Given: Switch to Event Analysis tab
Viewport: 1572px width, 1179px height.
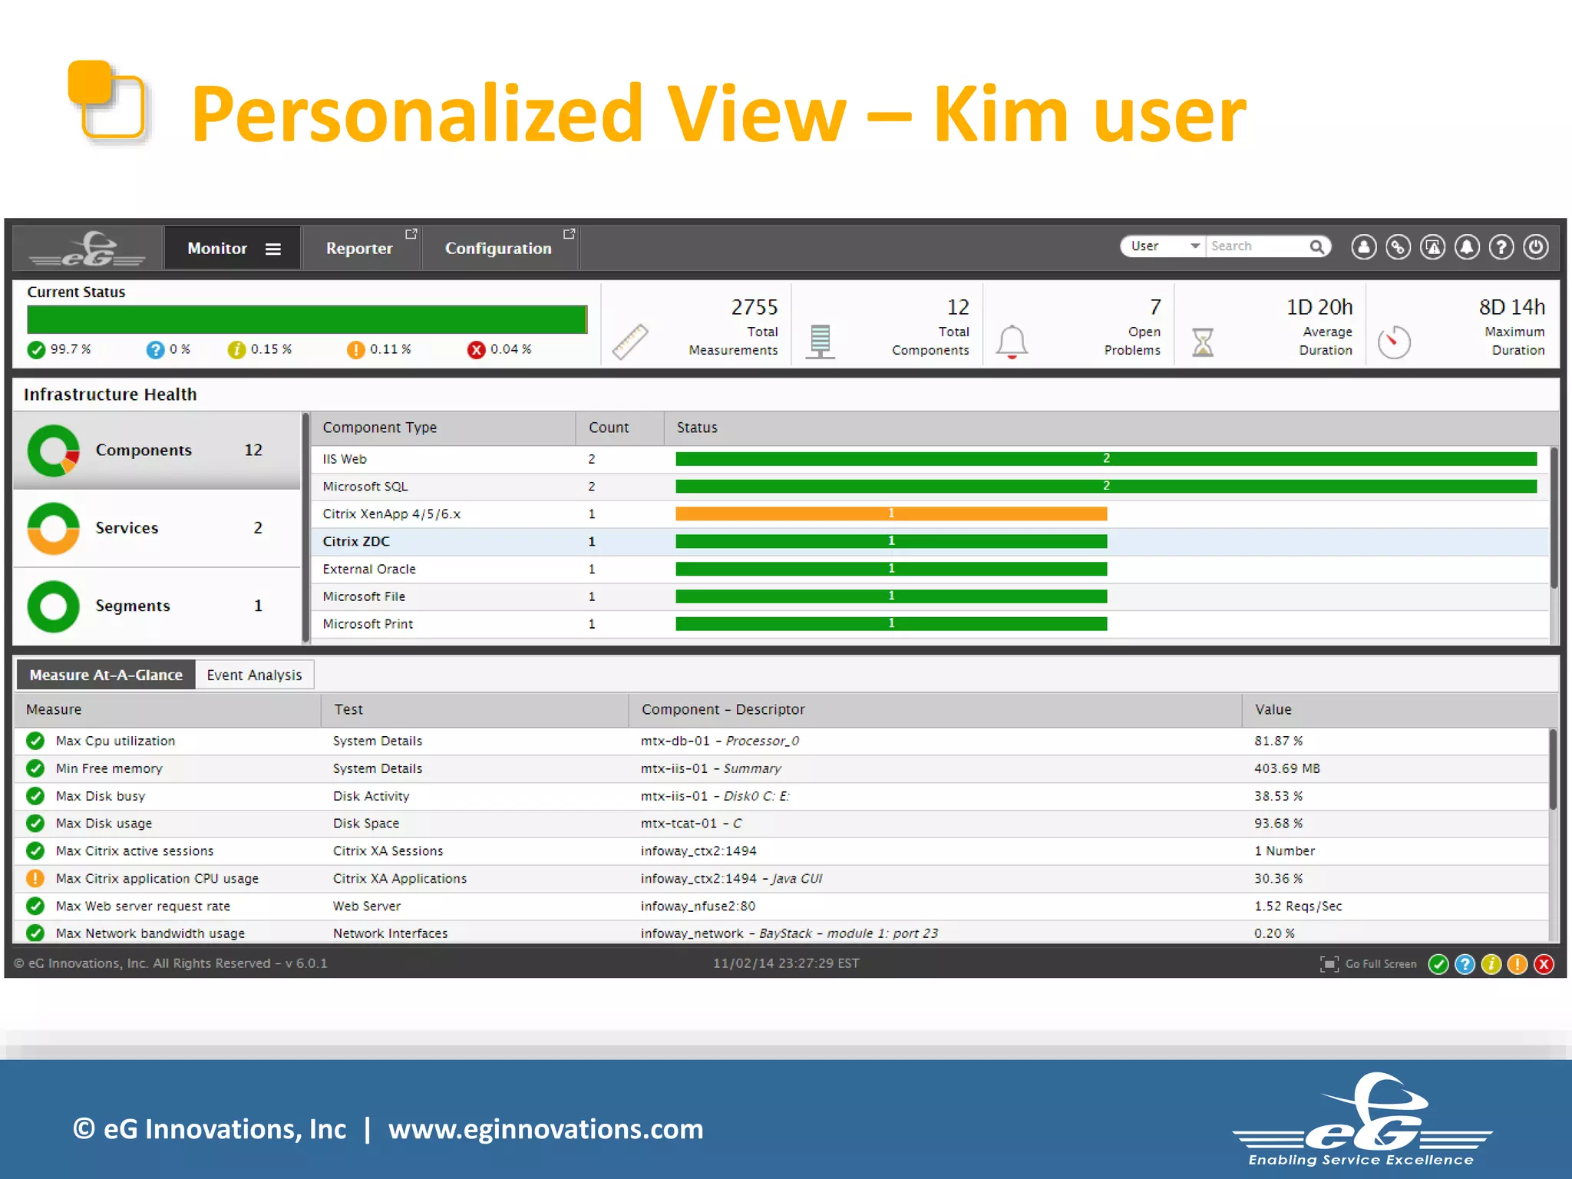Looking at the screenshot, I should [254, 675].
